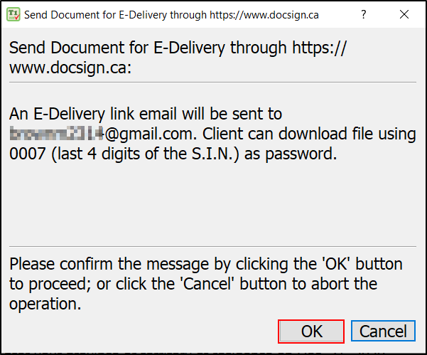The image size is (427, 355).
Task: Confirm sending by clicking OK
Action: coord(311,332)
